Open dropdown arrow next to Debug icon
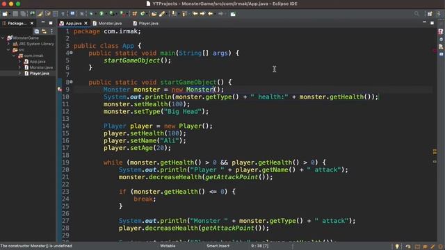Image resolution: width=445 pixels, height=250 pixels. pos(96,14)
